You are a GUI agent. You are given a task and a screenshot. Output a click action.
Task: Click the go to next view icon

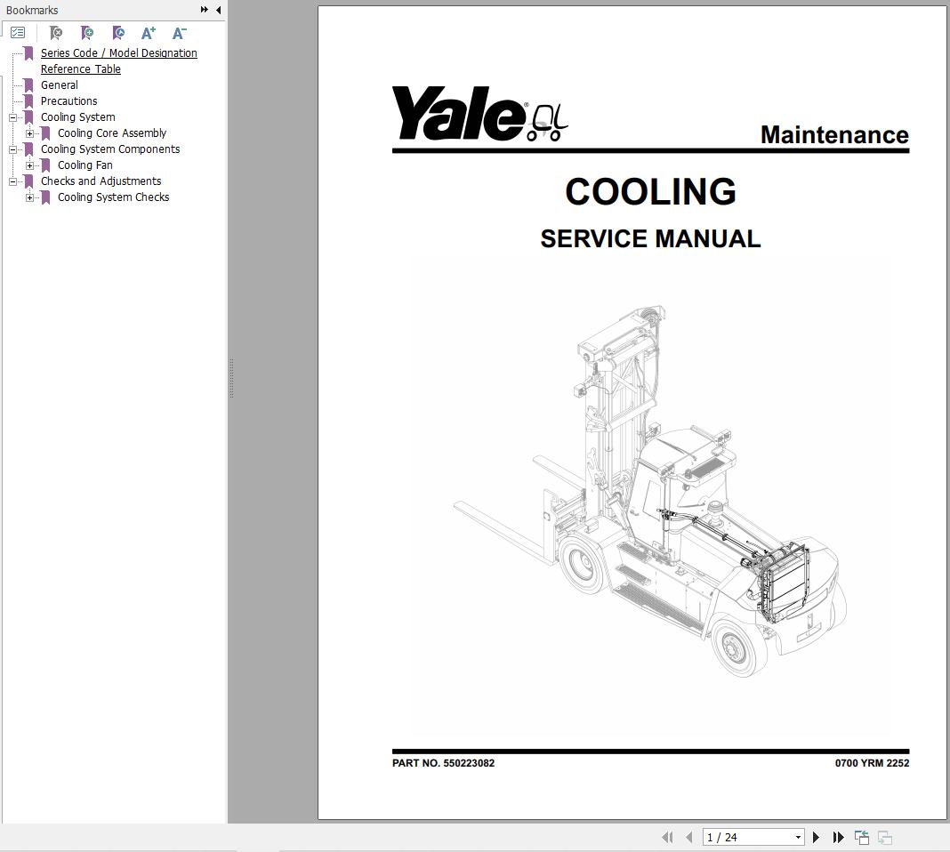[x=884, y=837]
